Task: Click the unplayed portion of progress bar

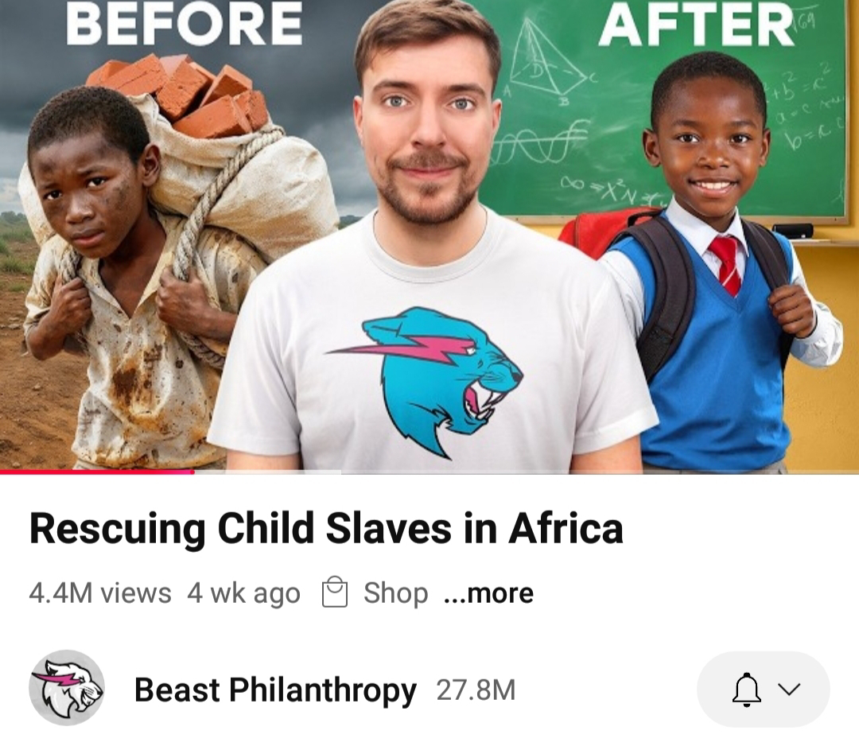Action: click(526, 472)
